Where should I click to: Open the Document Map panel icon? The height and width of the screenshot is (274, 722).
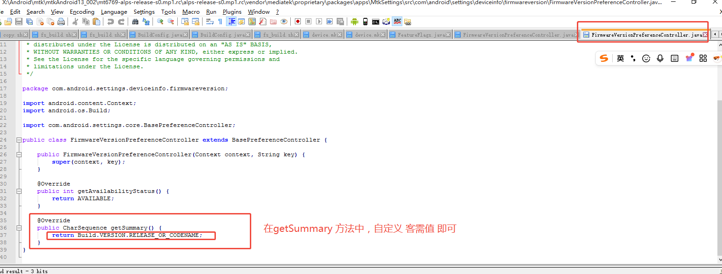pyautogui.click(x=252, y=22)
